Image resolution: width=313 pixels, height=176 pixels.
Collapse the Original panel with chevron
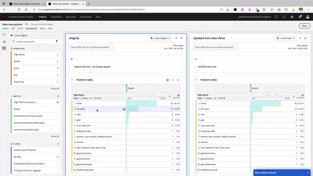click(x=176, y=38)
